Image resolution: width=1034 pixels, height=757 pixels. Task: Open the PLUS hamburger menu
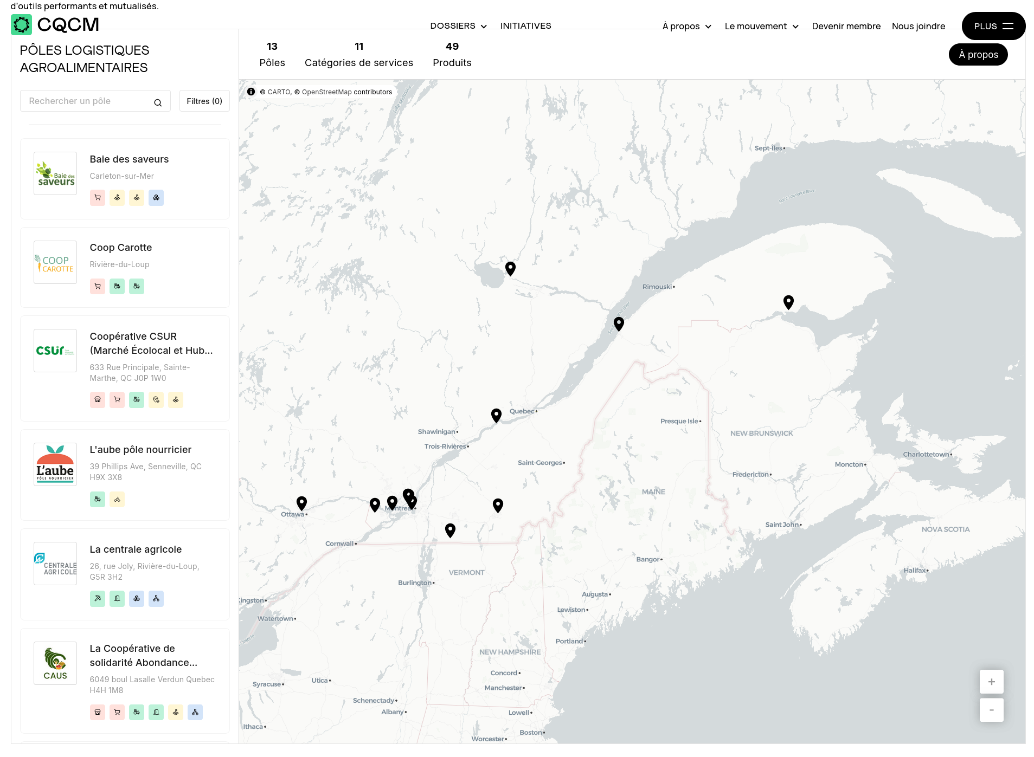pyautogui.click(x=993, y=26)
